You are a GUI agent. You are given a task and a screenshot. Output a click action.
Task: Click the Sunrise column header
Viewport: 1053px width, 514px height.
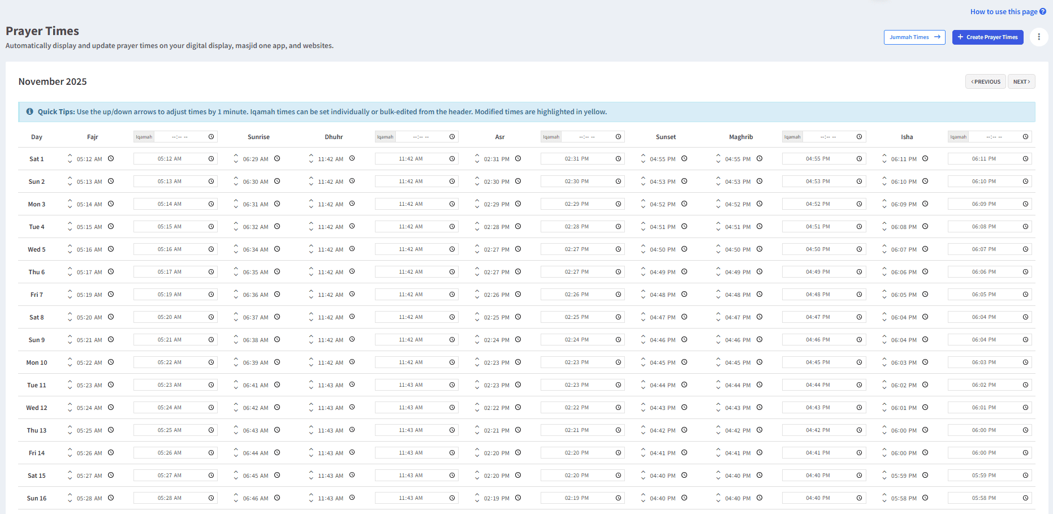click(258, 137)
